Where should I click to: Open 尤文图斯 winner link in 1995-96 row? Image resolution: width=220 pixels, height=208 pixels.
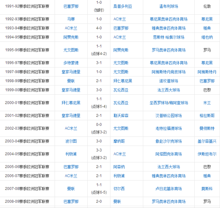pyautogui.click(x=71, y=50)
